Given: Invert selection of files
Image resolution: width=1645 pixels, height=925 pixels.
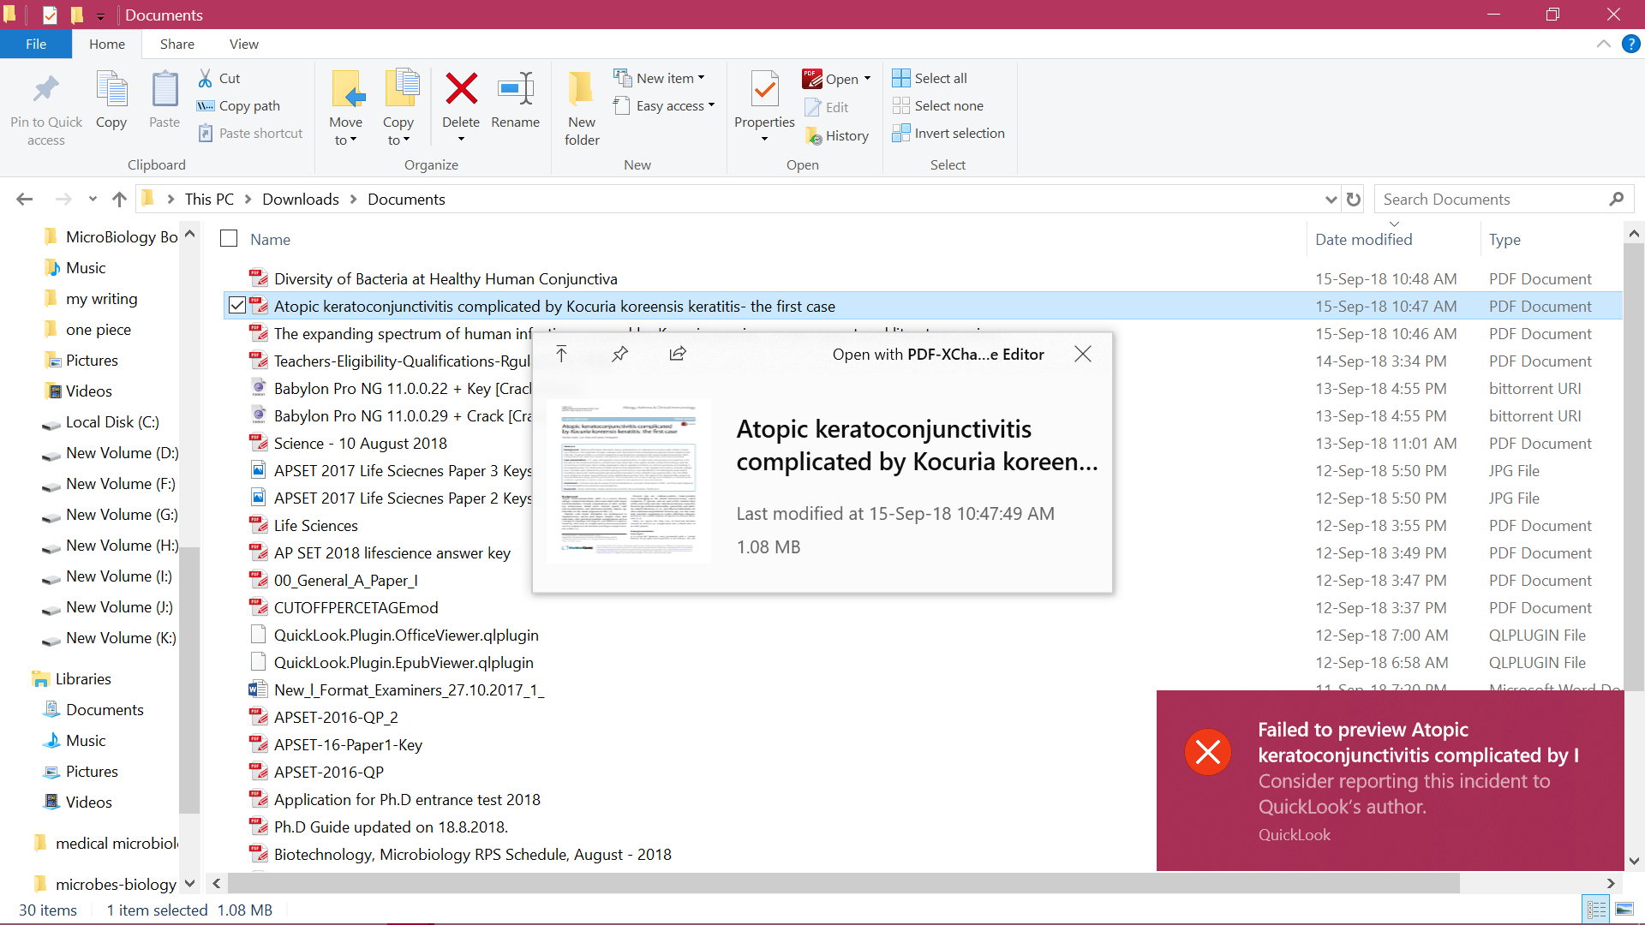Looking at the screenshot, I should (948, 133).
